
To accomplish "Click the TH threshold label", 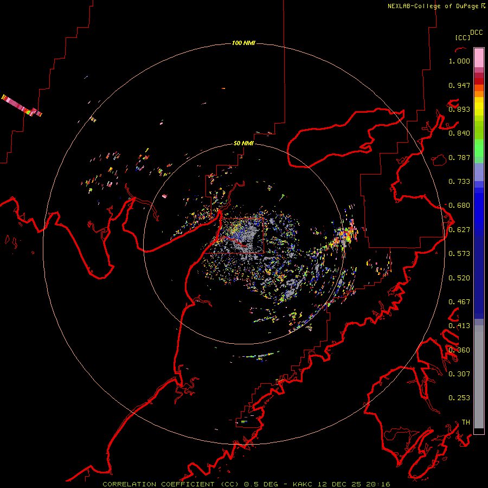I will click(466, 422).
